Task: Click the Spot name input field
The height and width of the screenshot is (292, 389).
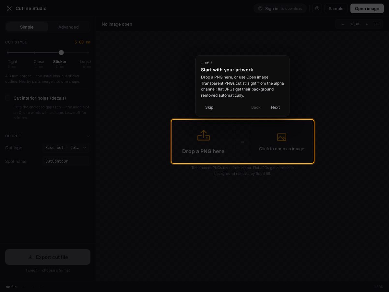Action: 66,161
